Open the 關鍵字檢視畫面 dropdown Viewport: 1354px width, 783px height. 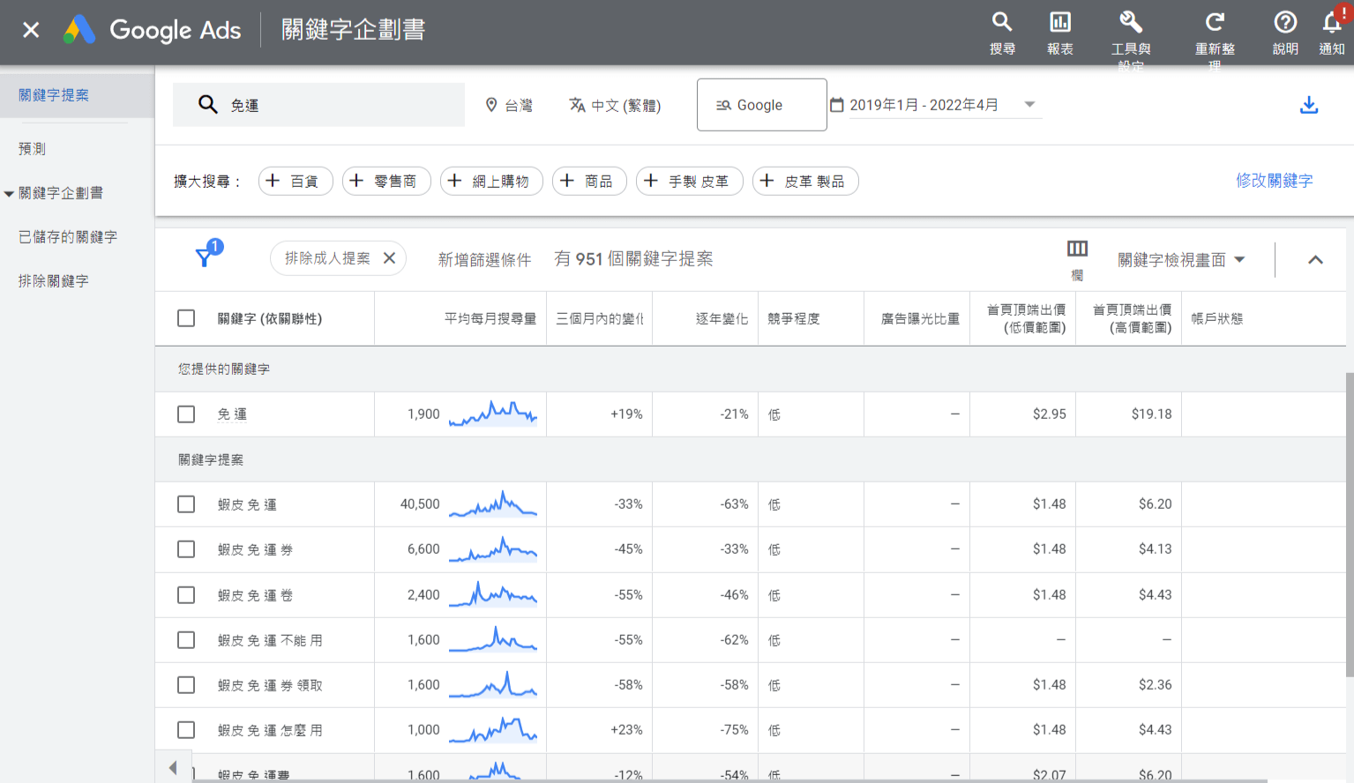point(1181,259)
